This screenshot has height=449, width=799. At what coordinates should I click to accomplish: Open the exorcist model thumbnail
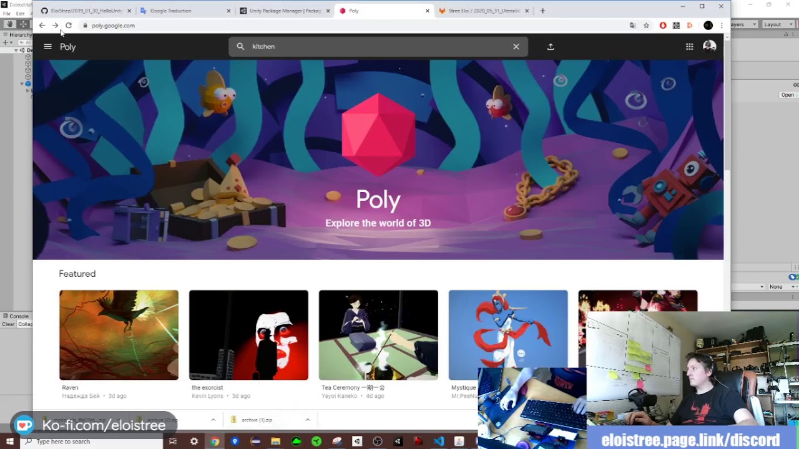tap(248, 335)
